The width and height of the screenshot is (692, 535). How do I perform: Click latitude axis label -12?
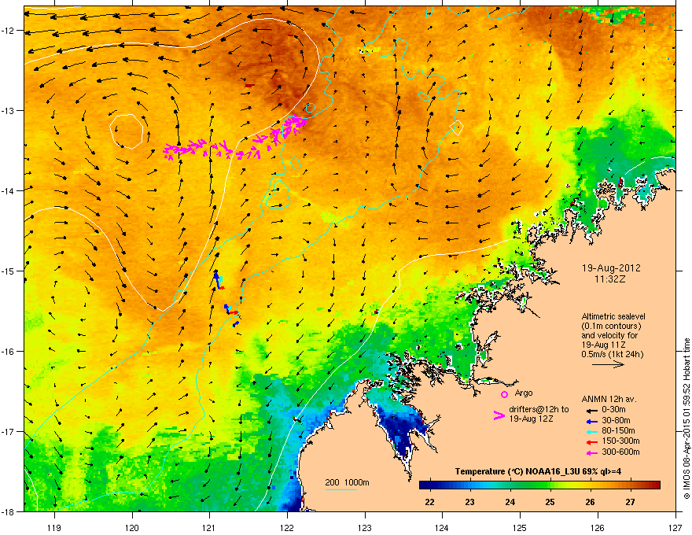click(9, 31)
